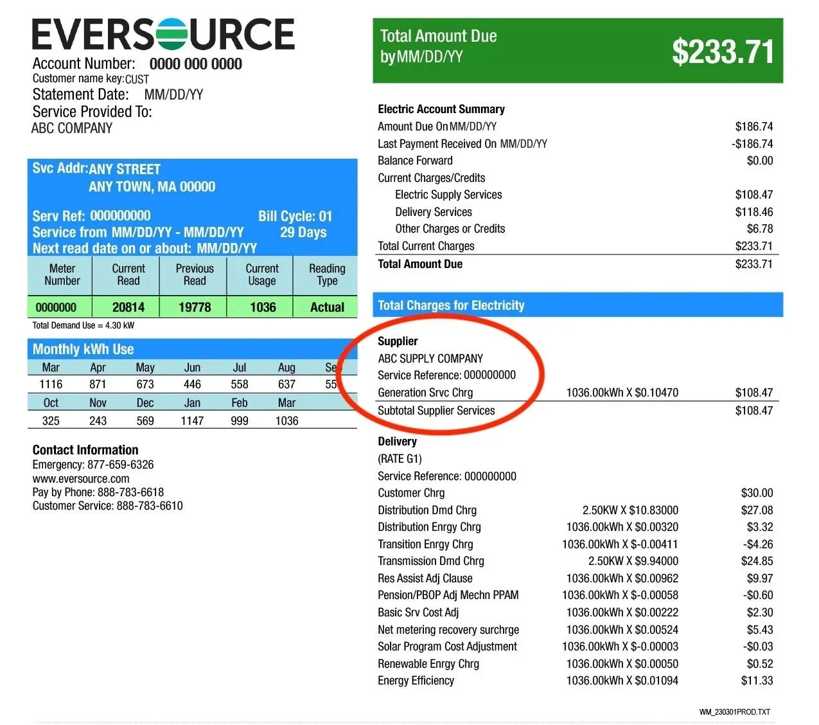
Task: Click Oct usage value 325
Action: coord(51,421)
